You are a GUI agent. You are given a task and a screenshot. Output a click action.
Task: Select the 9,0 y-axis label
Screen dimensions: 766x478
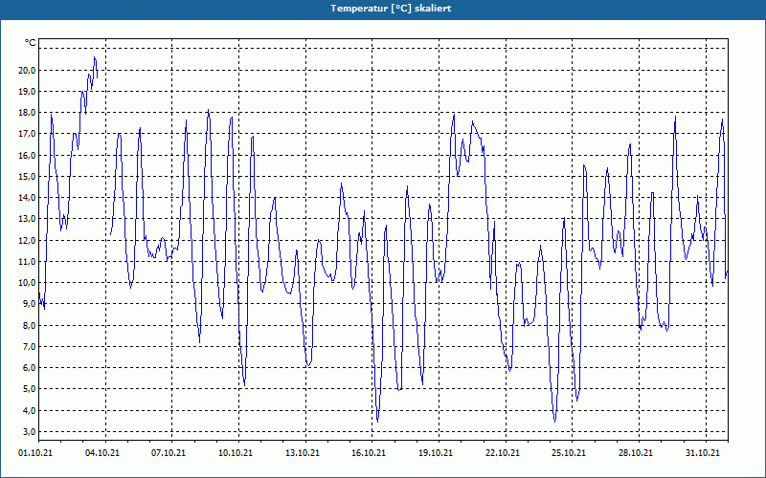pyautogui.click(x=29, y=304)
